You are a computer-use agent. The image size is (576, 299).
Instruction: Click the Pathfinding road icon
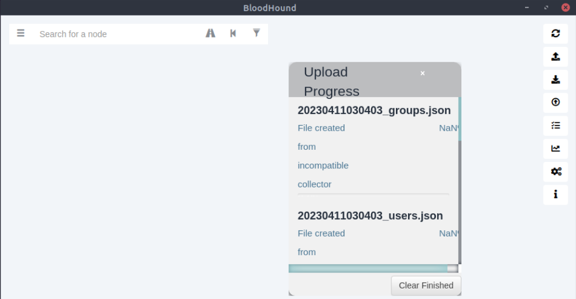211,34
